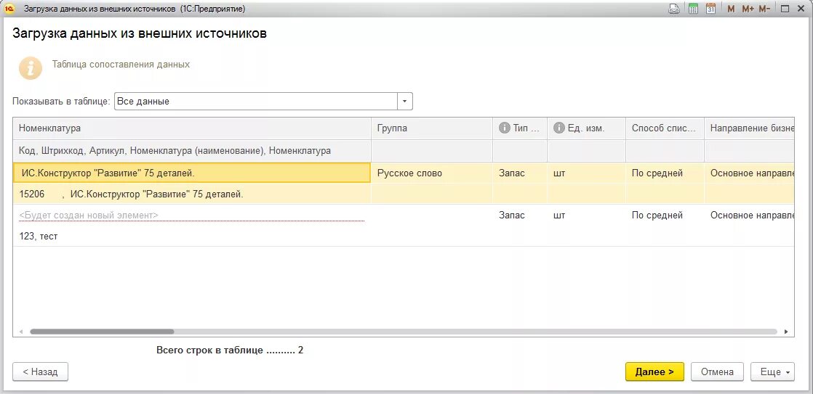Click the Все данные combo box field
Viewport: 813px width, 394px height.
[x=256, y=102]
